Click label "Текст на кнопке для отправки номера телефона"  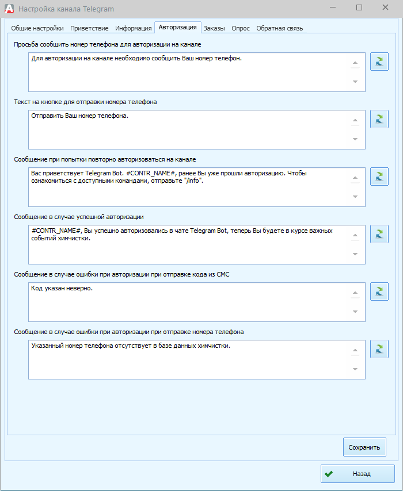point(85,102)
